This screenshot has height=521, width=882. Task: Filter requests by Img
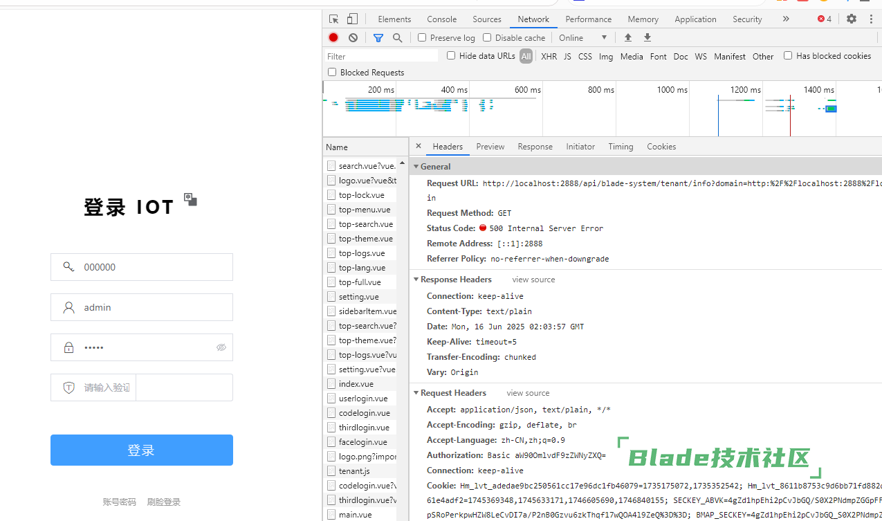click(x=606, y=57)
